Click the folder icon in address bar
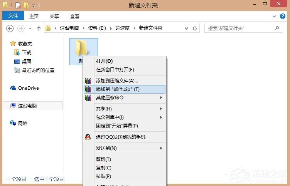The width and height of the screenshot is (290, 186). click(48, 28)
